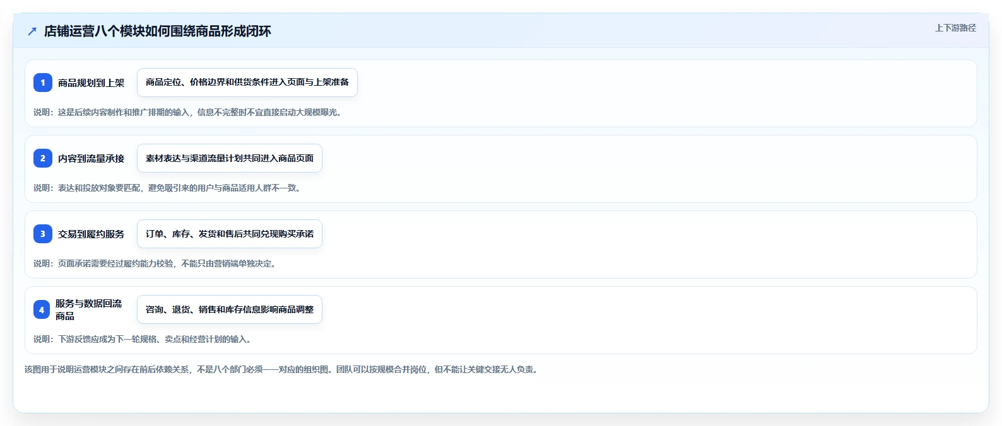Click the title 店铺运营八个模块如何围绕商品形成闭环

coord(158,32)
